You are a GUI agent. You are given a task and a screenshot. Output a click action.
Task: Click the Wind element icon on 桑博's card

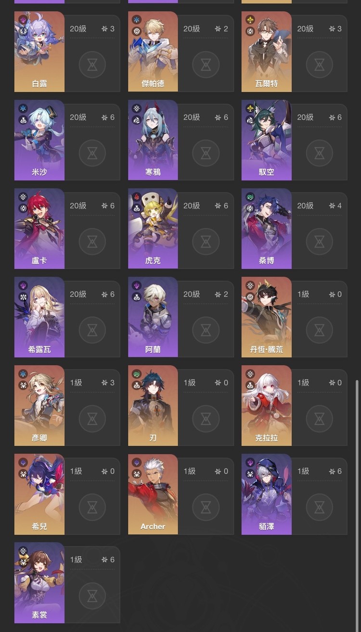[250, 197]
